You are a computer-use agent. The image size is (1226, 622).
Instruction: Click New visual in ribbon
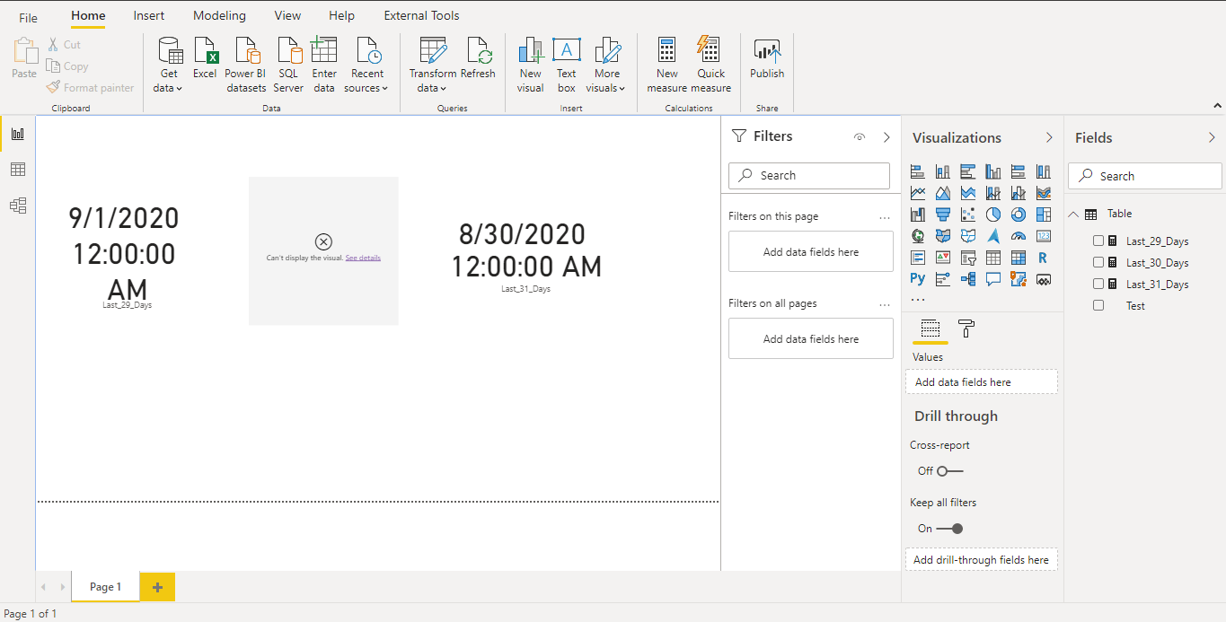click(531, 65)
